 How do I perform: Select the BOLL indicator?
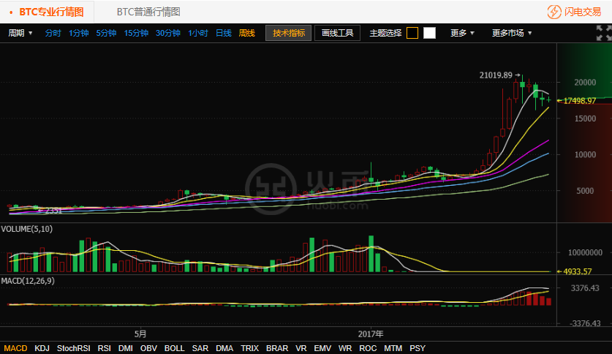pyautogui.click(x=174, y=348)
